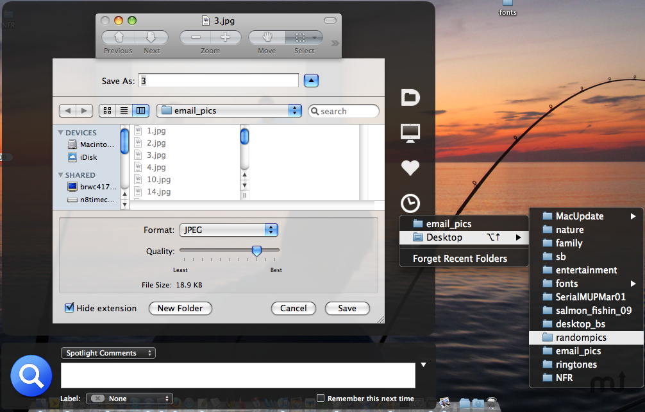645x412 pixels.
Task: Switch to column view in save dialog
Action: pos(140,111)
